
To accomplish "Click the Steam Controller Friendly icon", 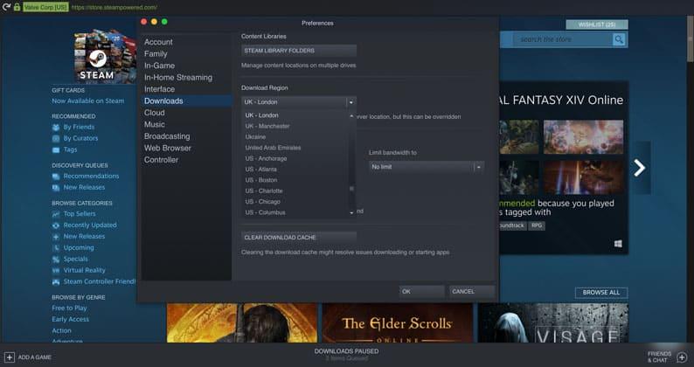I will (x=56, y=282).
